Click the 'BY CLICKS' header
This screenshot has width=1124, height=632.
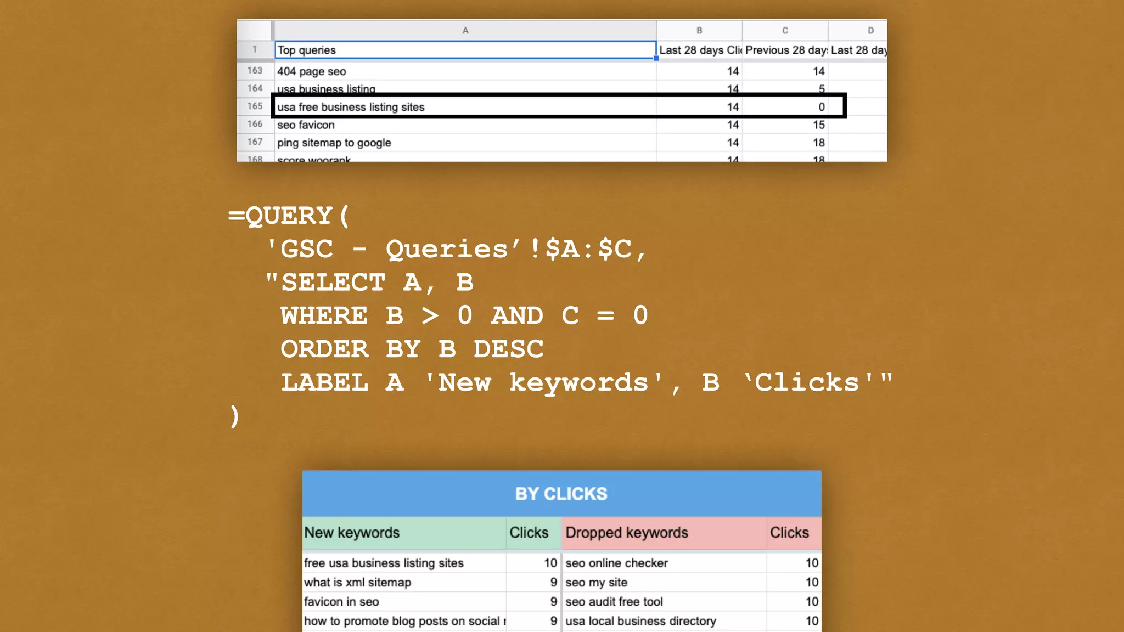[x=561, y=493]
